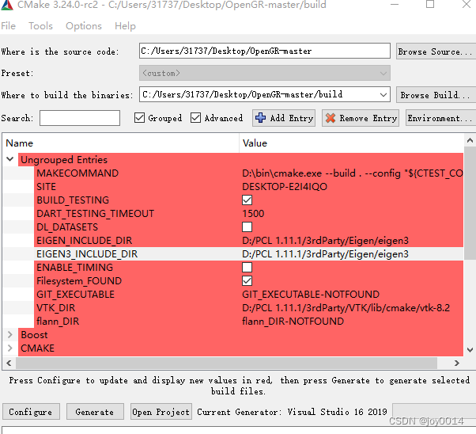Image resolution: width=476 pixels, height=434 pixels.
Task: Select the EIGEN_INCLUDE_DIR entry name
Action: (x=84, y=240)
